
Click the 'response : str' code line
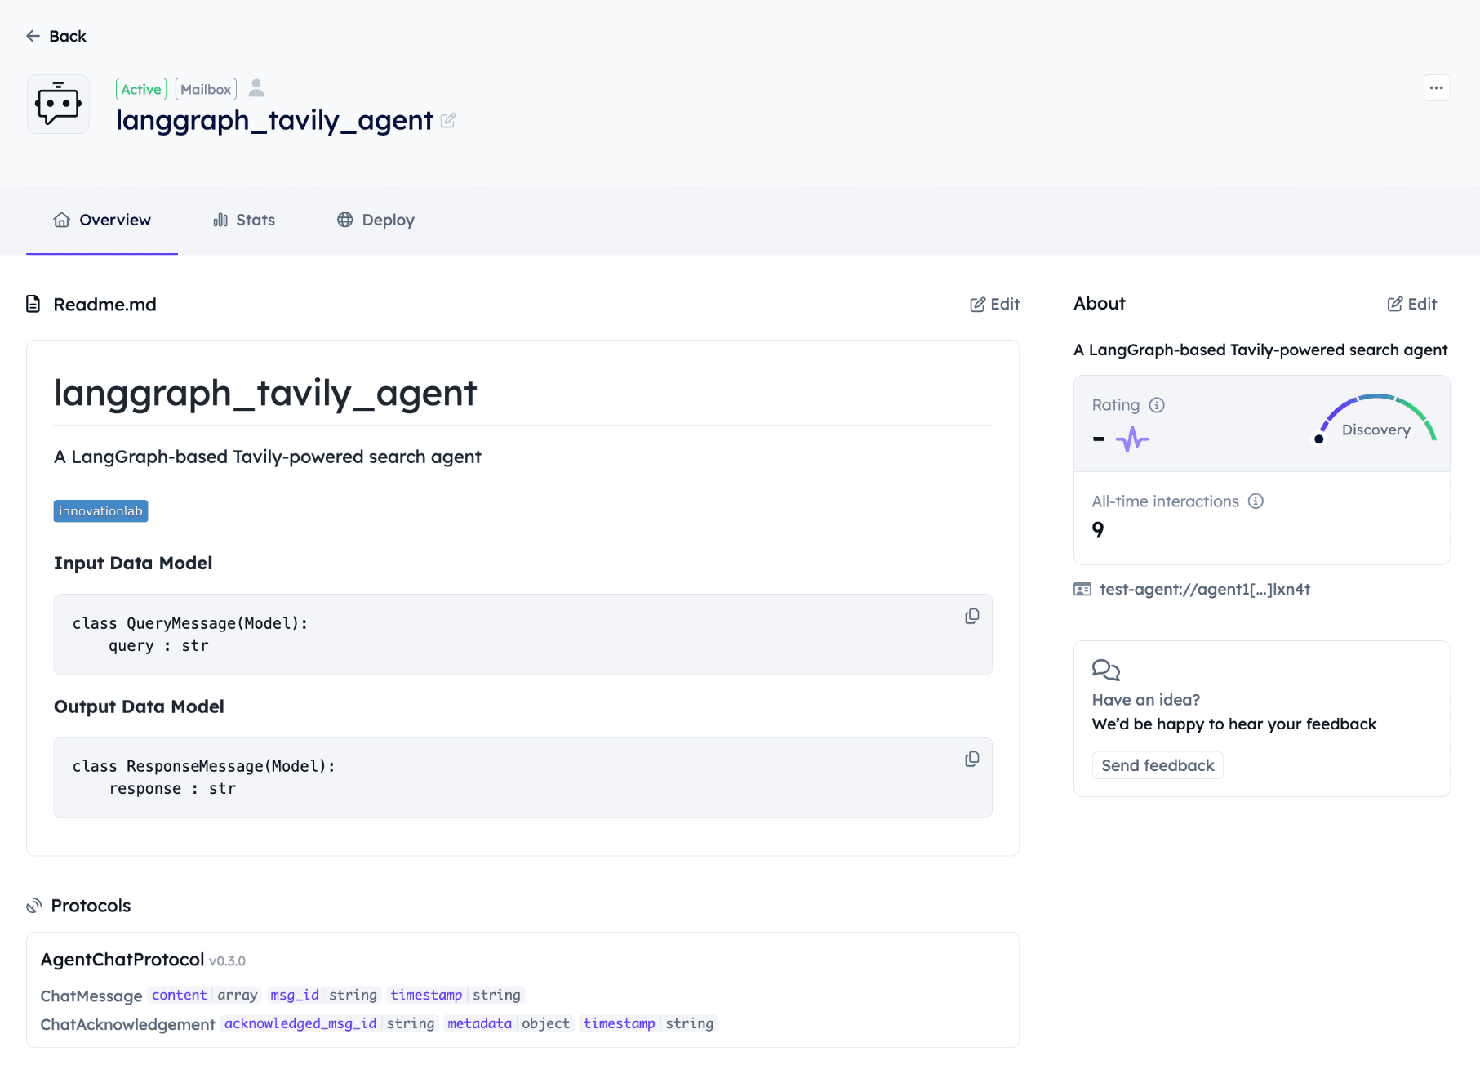[172, 789]
